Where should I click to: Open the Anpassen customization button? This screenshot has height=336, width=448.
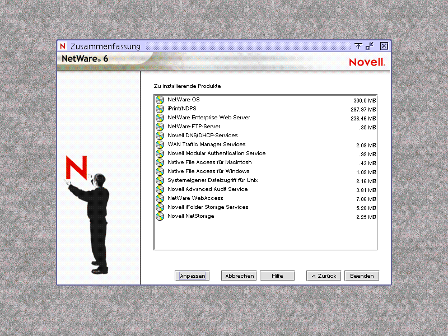[x=192, y=276]
